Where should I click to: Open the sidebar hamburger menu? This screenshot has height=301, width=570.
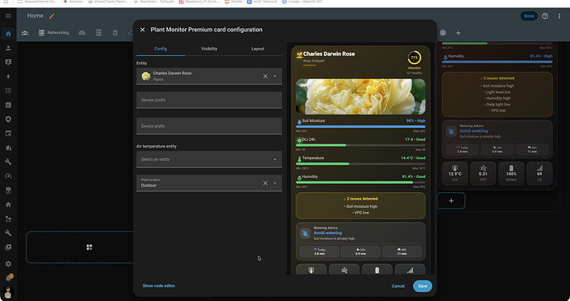click(8, 16)
